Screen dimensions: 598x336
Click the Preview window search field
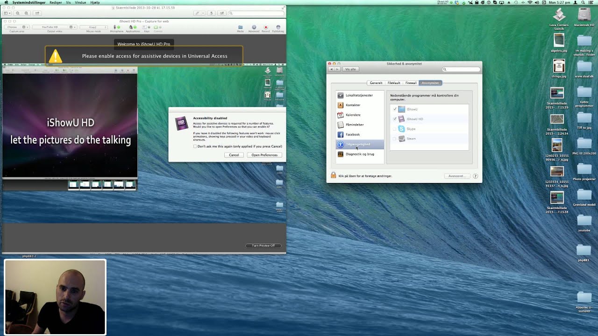[256, 13]
